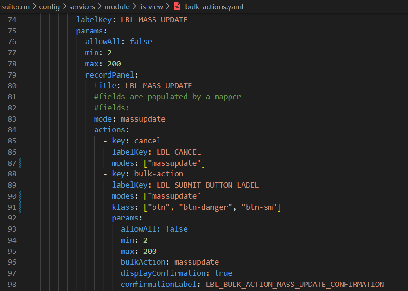Place cursor on LBL_MASS_UPDATE labelKey value
Viewport: 408px width, 291px height.
154,20
